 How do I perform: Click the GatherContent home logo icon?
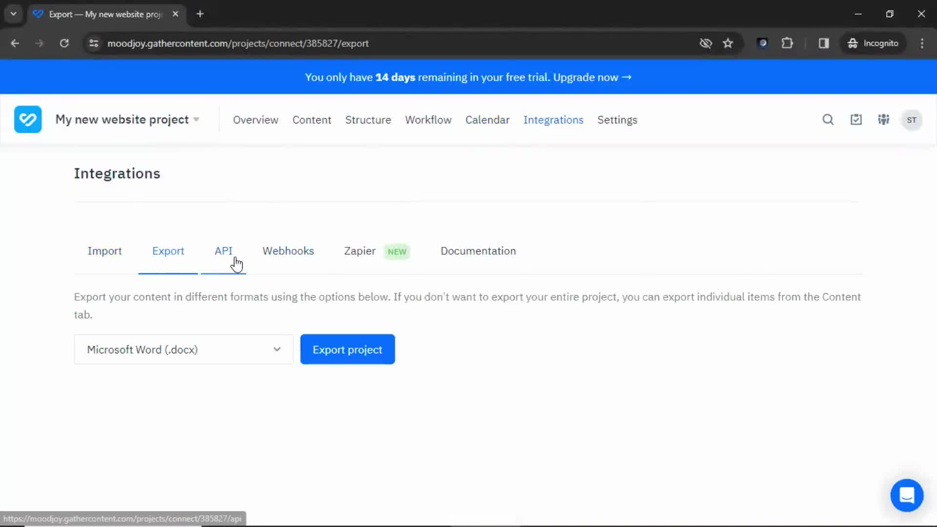(28, 120)
